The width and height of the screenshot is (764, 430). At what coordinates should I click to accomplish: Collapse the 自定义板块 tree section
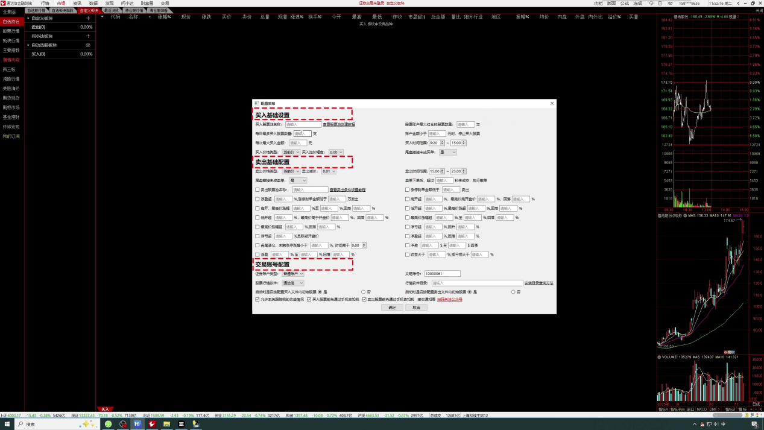[28, 18]
